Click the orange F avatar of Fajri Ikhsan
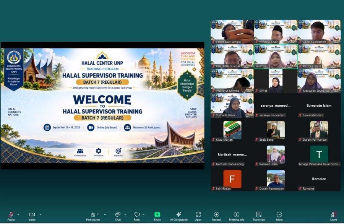344x224 pixels. 232,179
